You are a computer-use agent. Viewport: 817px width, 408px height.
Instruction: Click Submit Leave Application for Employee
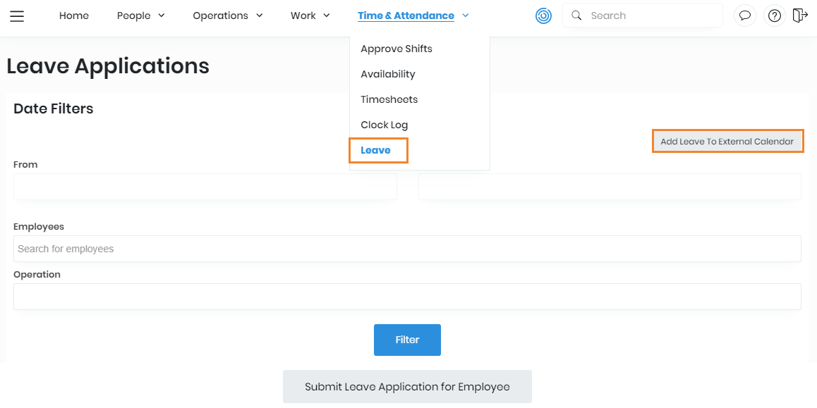407,386
